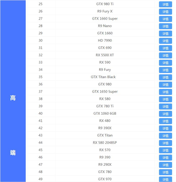Click 详情 button for RX 590
Screen dimensions: 176x182
[x=165, y=63]
